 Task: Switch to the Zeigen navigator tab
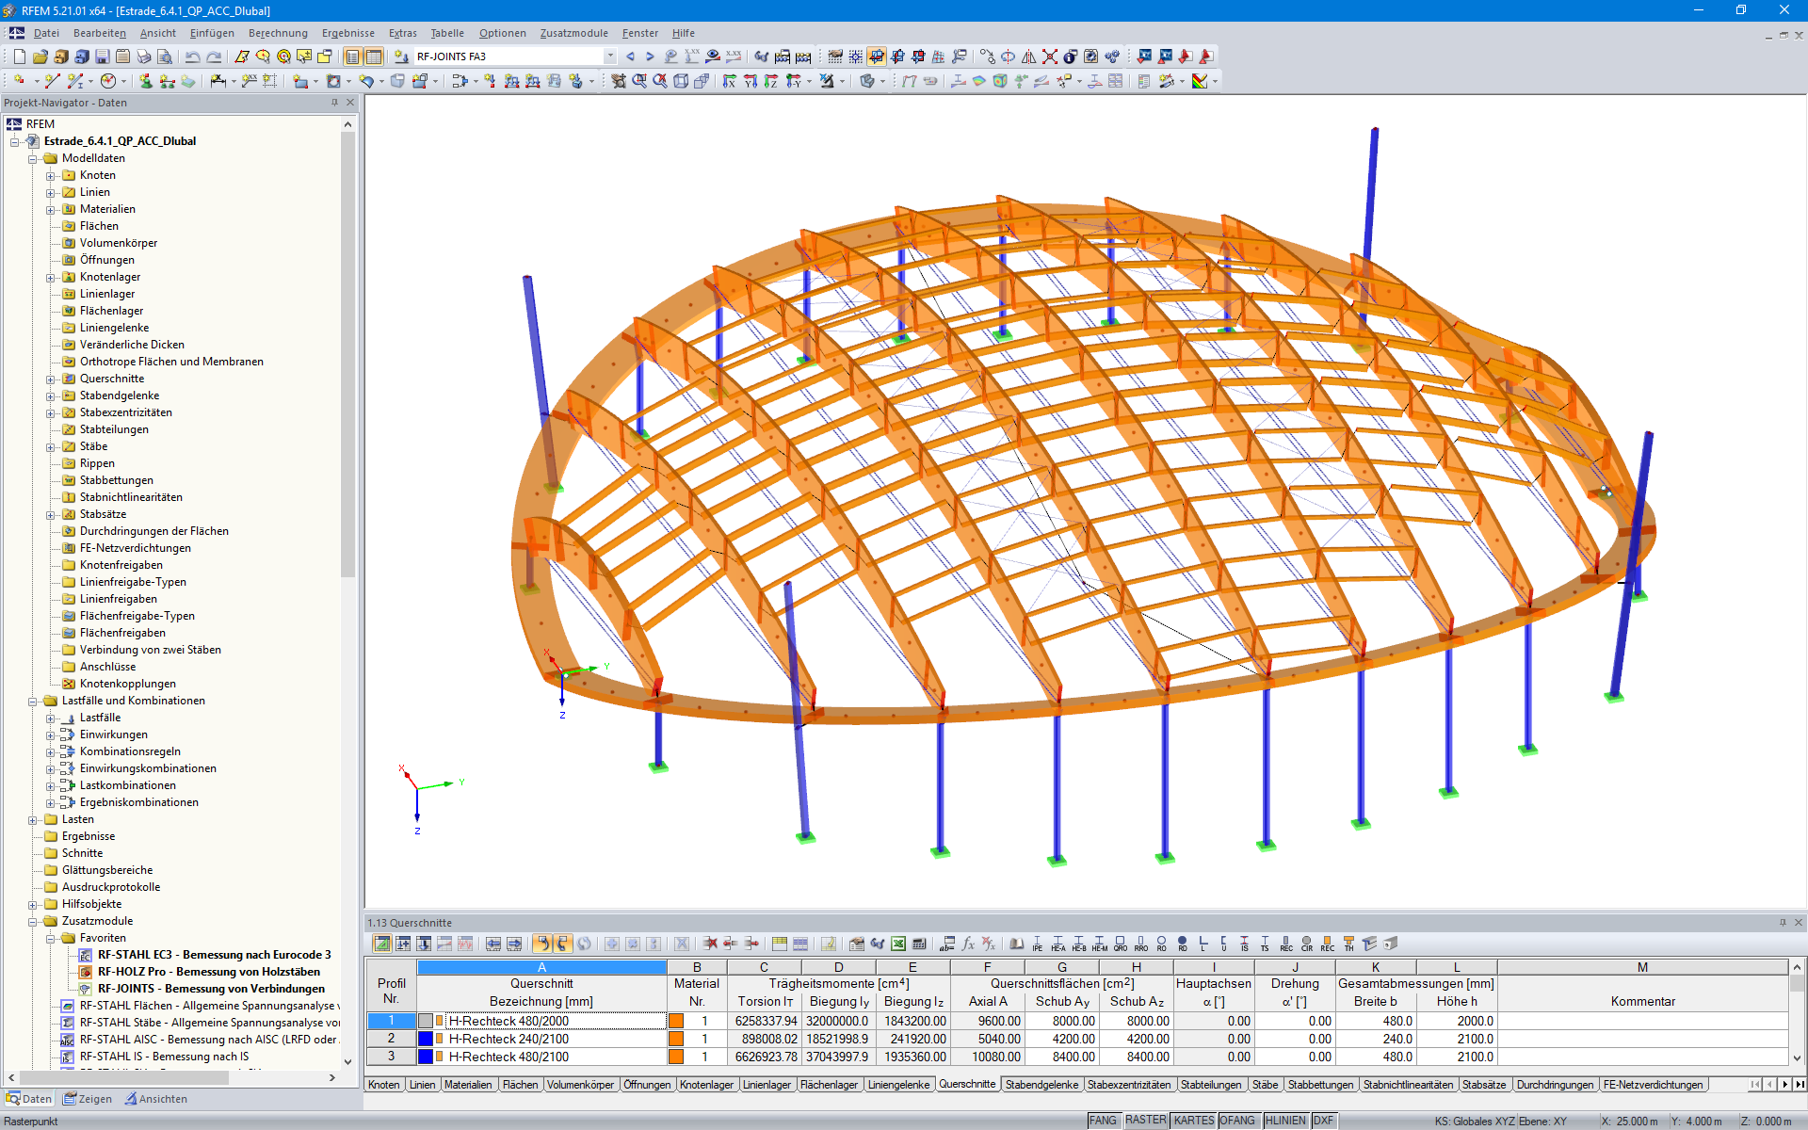pos(88,1099)
